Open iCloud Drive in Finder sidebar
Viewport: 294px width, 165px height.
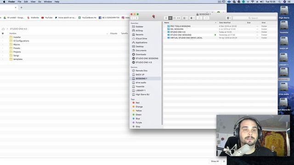(141, 38)
